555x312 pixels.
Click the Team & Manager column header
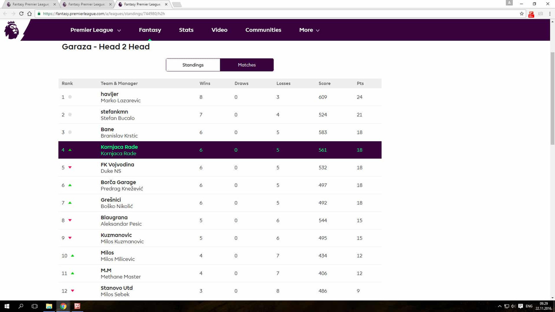[x=119, y=83]
